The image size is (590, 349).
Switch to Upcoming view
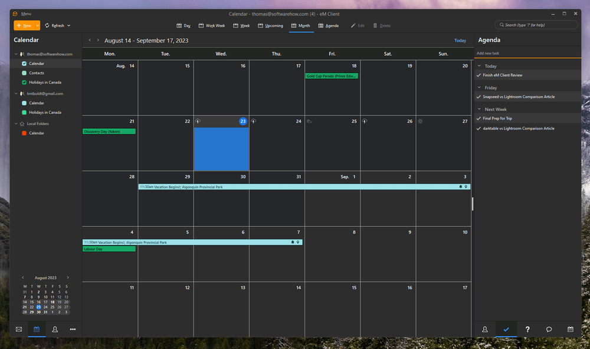click(x=271, y=25)
